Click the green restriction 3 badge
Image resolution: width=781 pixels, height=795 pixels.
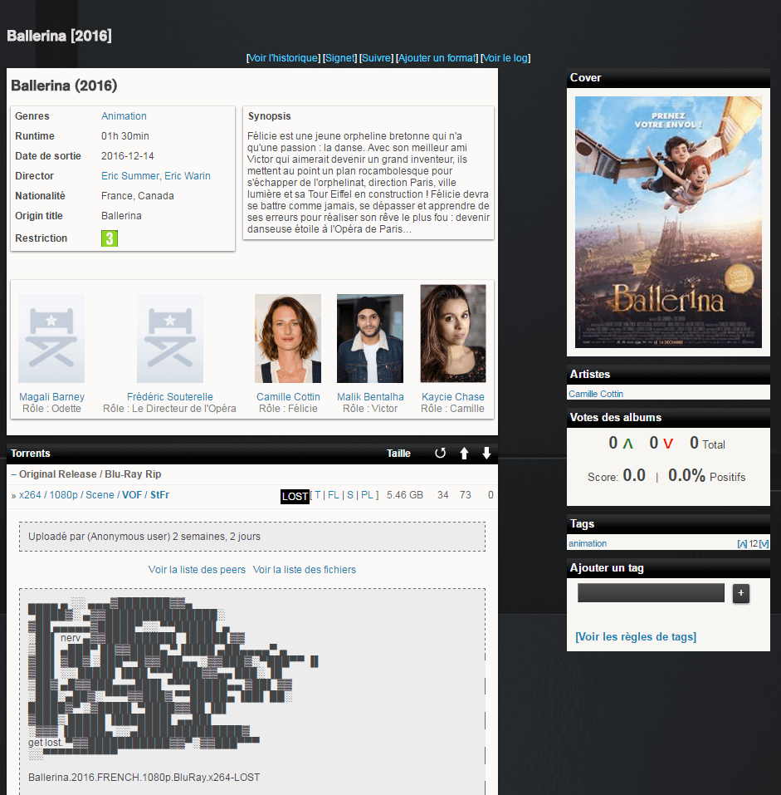tap(110, 238)
